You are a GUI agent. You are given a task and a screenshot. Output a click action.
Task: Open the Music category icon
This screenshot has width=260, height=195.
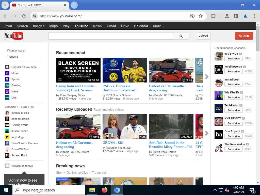7,73
